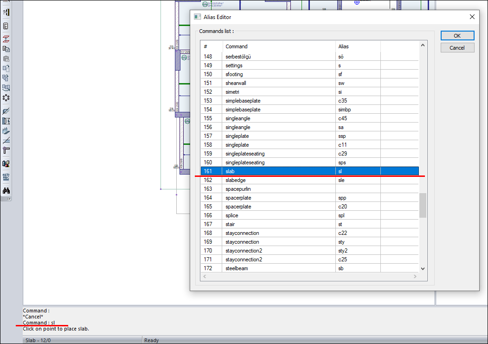Screen dimensions: 488x344
Task: Click the binoculars find icon
Action: (6, 190)
